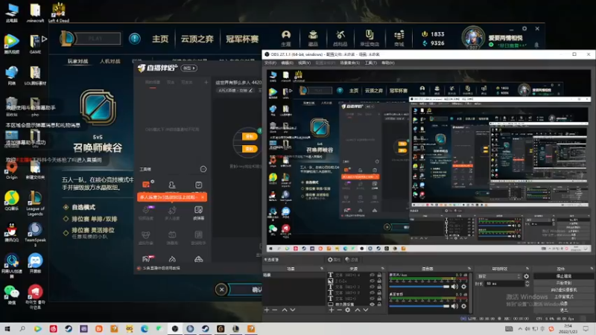This screenshot has width=596, height=335.
Task: Collapse the streaming companion toolbox section
Action: point(203,169)
